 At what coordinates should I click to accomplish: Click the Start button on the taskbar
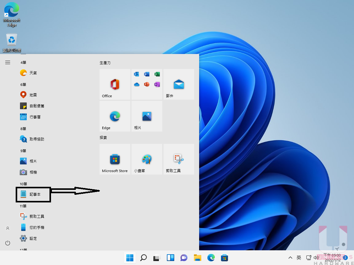coord(130,258)
